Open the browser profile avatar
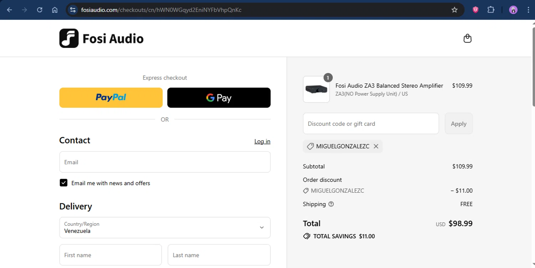This screenshot has width=535, height=268. (x=513, y=10)
